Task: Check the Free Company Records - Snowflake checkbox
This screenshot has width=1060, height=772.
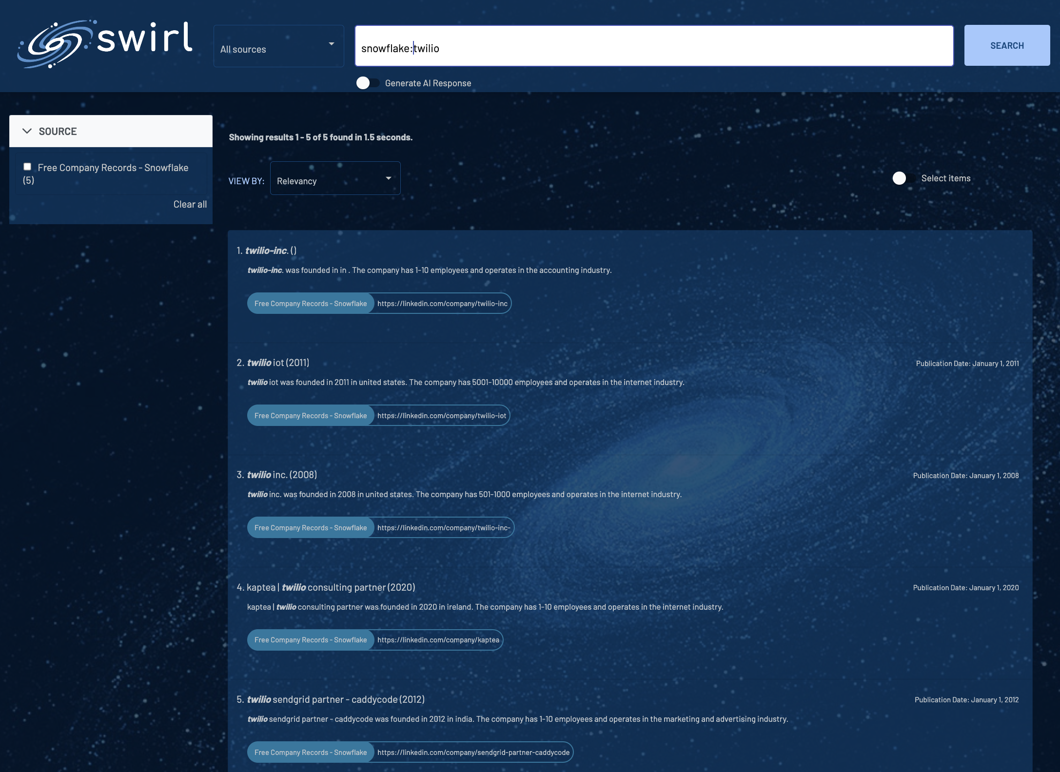Action: 28,167
